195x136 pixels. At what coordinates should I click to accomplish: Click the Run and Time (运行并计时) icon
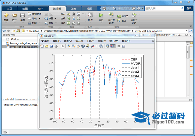click(134, 15)
